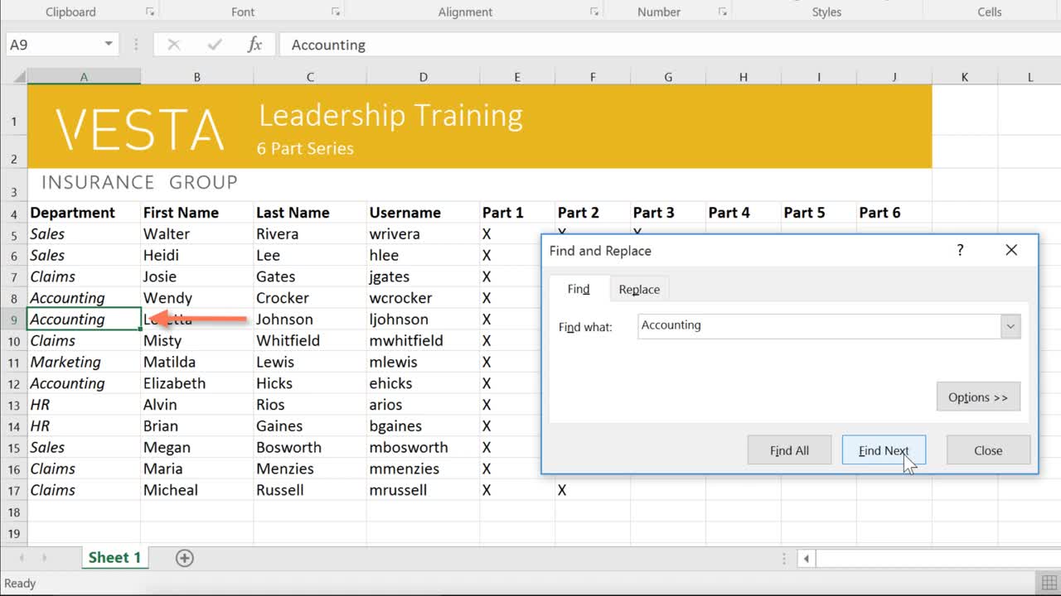Select the Marketing department cell
Viewport: 1061px width, 596px height.
84,363
